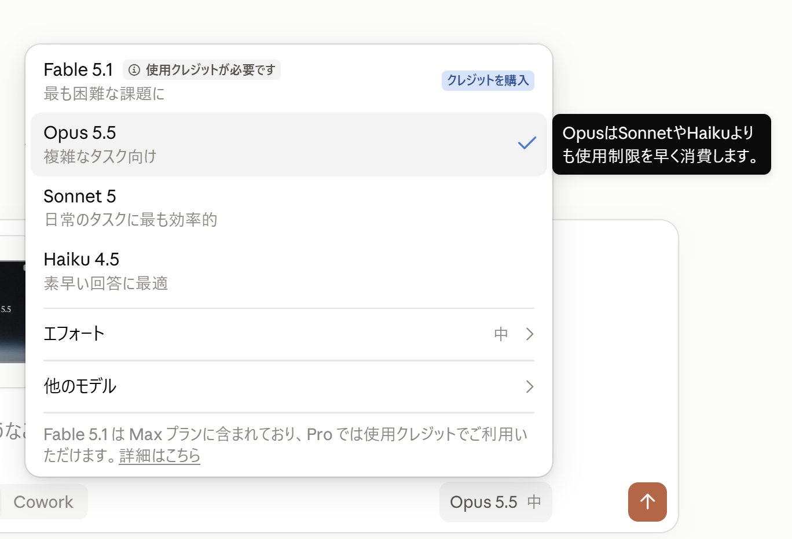This screenshot has height=539, width=792.
Task: Select the Sonnet 5 model option
Action: tap(289, 208)
